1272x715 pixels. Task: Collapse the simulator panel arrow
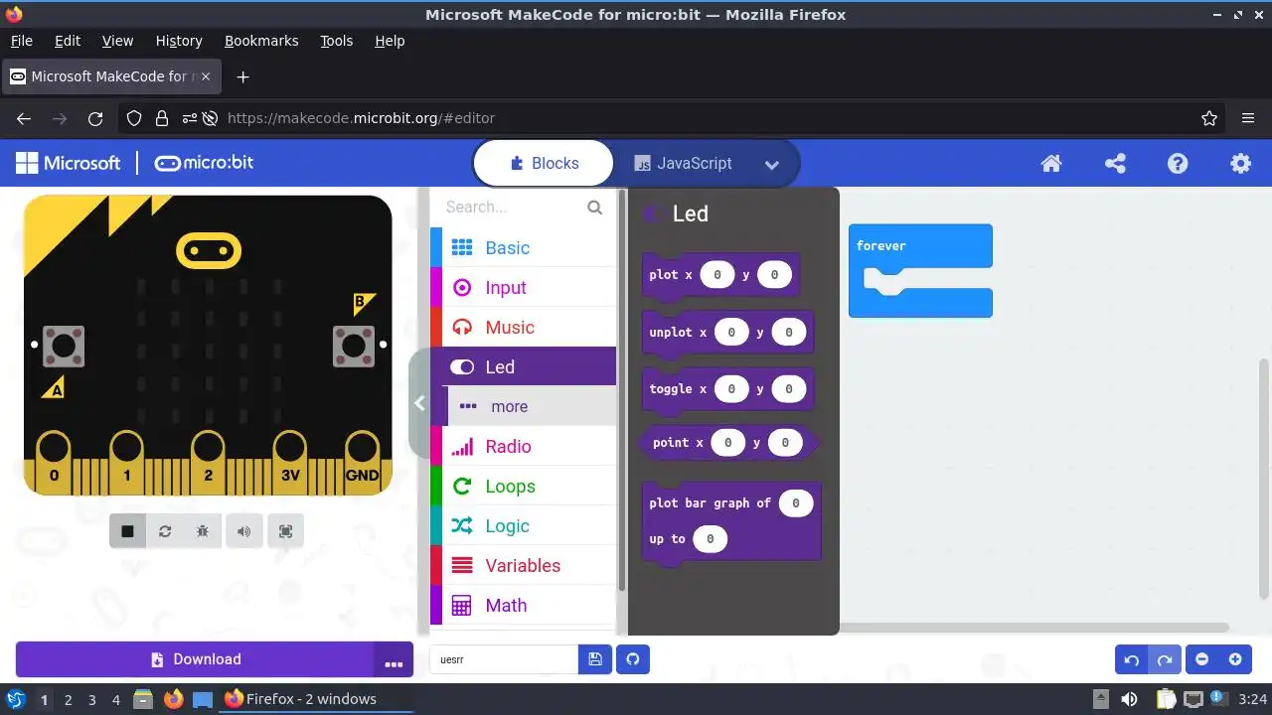click(419, 403)
